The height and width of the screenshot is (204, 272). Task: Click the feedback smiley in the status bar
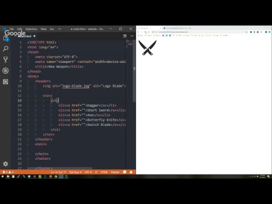[x=125, y=172]
